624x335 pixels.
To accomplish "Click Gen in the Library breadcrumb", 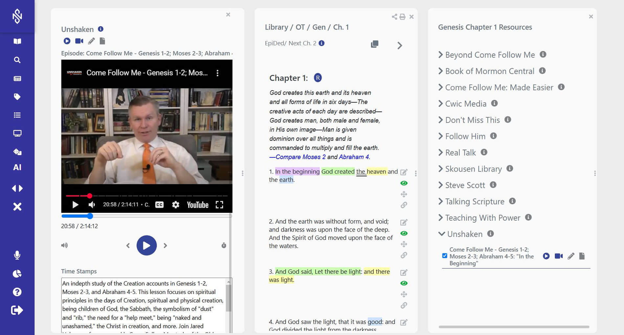I will point(319,27).
